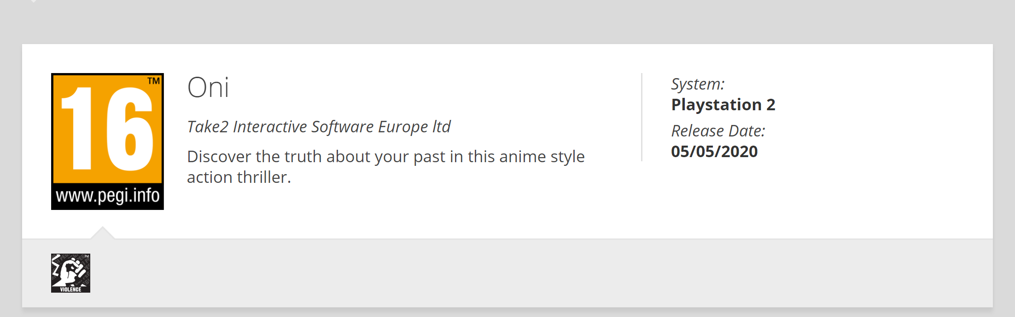Image resolution: width=1015 pixels, height=317 pixels.
Task: Select the www.pegi.info label on badge
Action: [x=107, y=196]
